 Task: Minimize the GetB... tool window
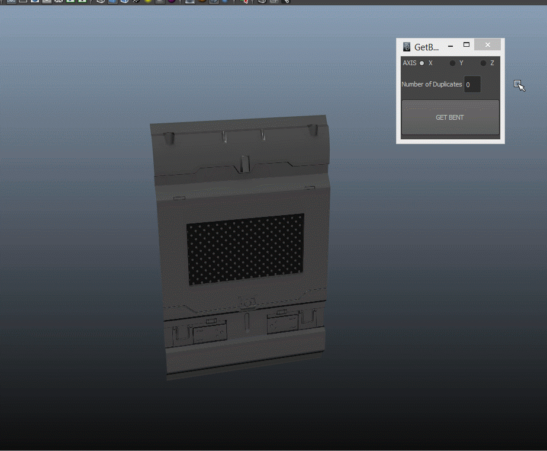coord(451,46)
